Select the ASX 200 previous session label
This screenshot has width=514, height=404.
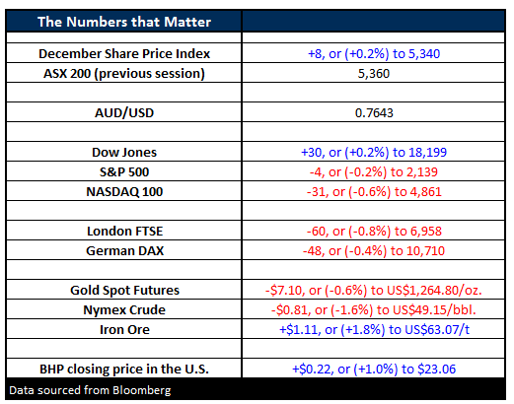click(124, 73)
